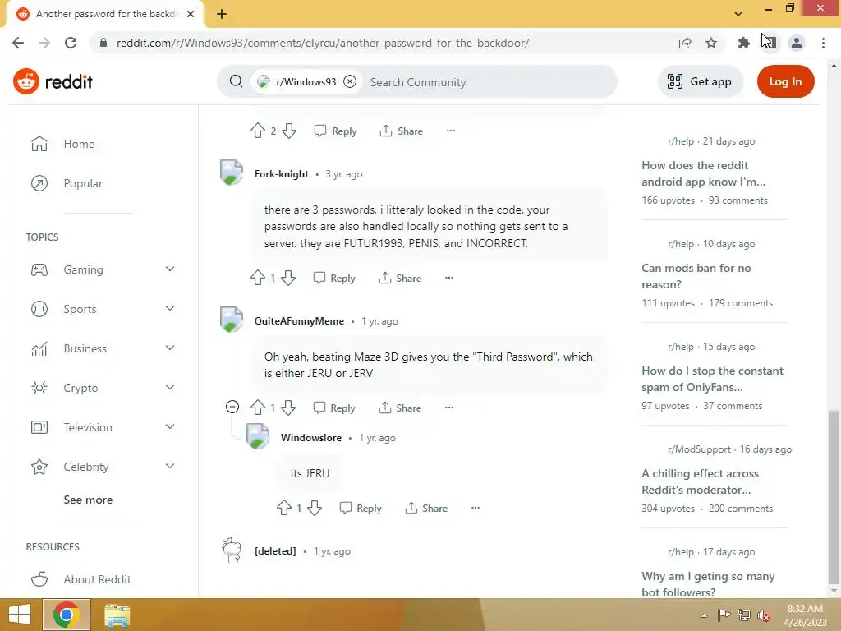This screenshot has width=841, height=631.
Task: Downvote Fork-knight's comment
Action: pos(288,278)
